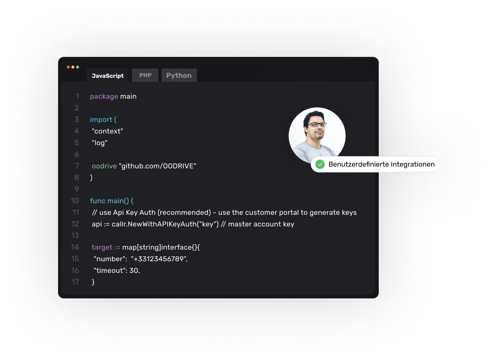Viewport: 498px width, 358px height.
Task: Click the Api Key Auth comment line
Action: (x=224, y=212)
